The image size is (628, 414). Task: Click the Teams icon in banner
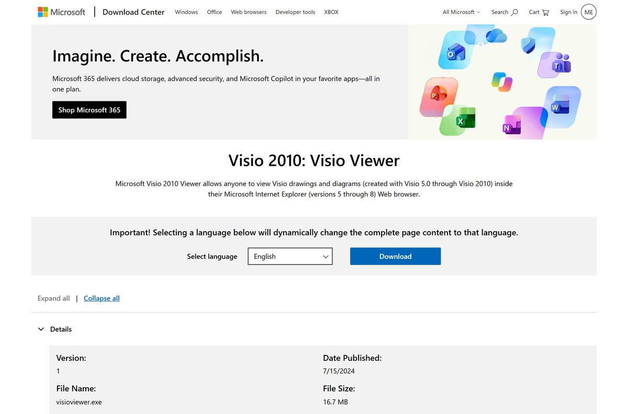[x=561, y=64]
